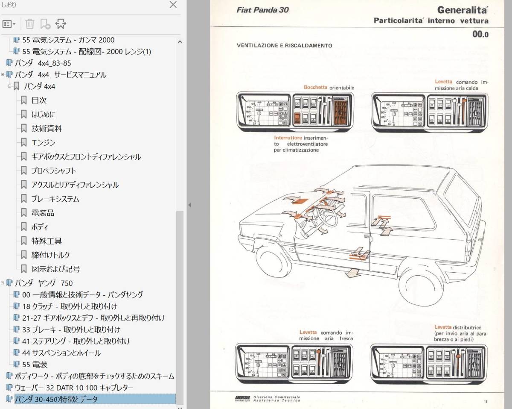Click the delete bookmark trash icon
Screen dimensions: 512x409
[x=29, y=24]
